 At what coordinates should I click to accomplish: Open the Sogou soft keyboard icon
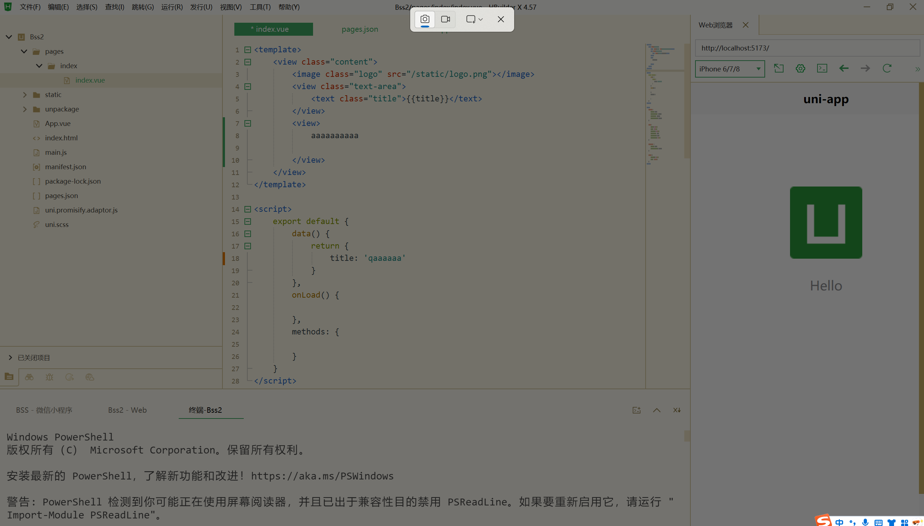pyautogui.click(x=879, y=523)
